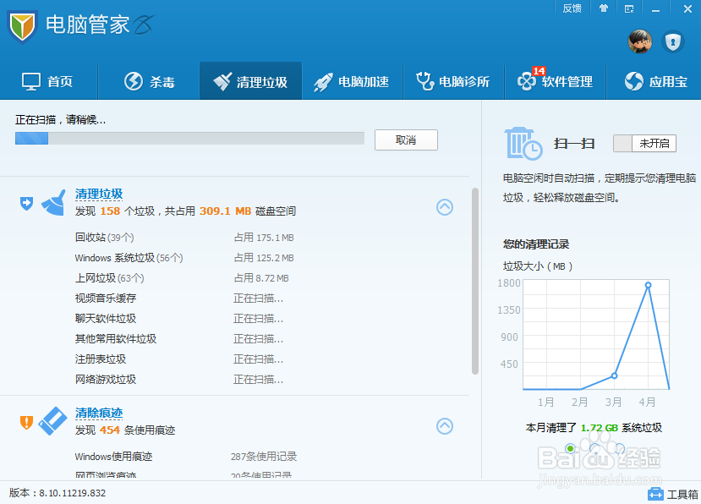Screen dimensions: 701x504
Task: Collapse the 清除痕迹 section with chevron
Action: [x=445, y=425]
